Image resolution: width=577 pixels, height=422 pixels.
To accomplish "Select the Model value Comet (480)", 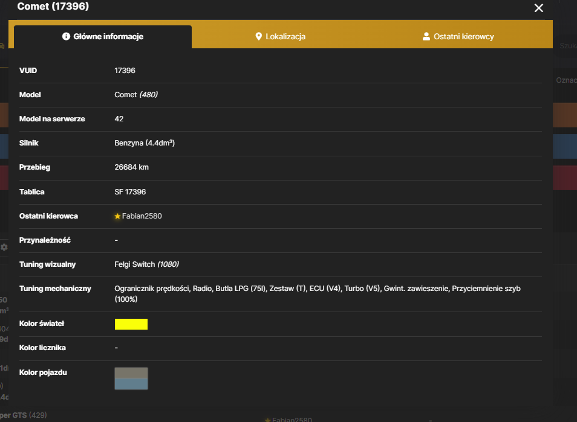I will pyautogui.click(x=136, y=95).
